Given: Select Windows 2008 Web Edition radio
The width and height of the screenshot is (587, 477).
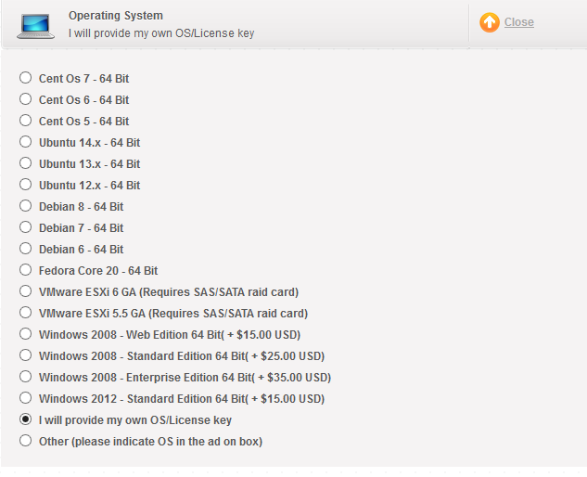Looking at the screenshot, I should click(x=26, y=335).
